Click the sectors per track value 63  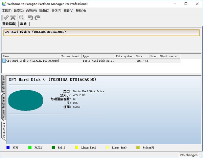(75, 99)
